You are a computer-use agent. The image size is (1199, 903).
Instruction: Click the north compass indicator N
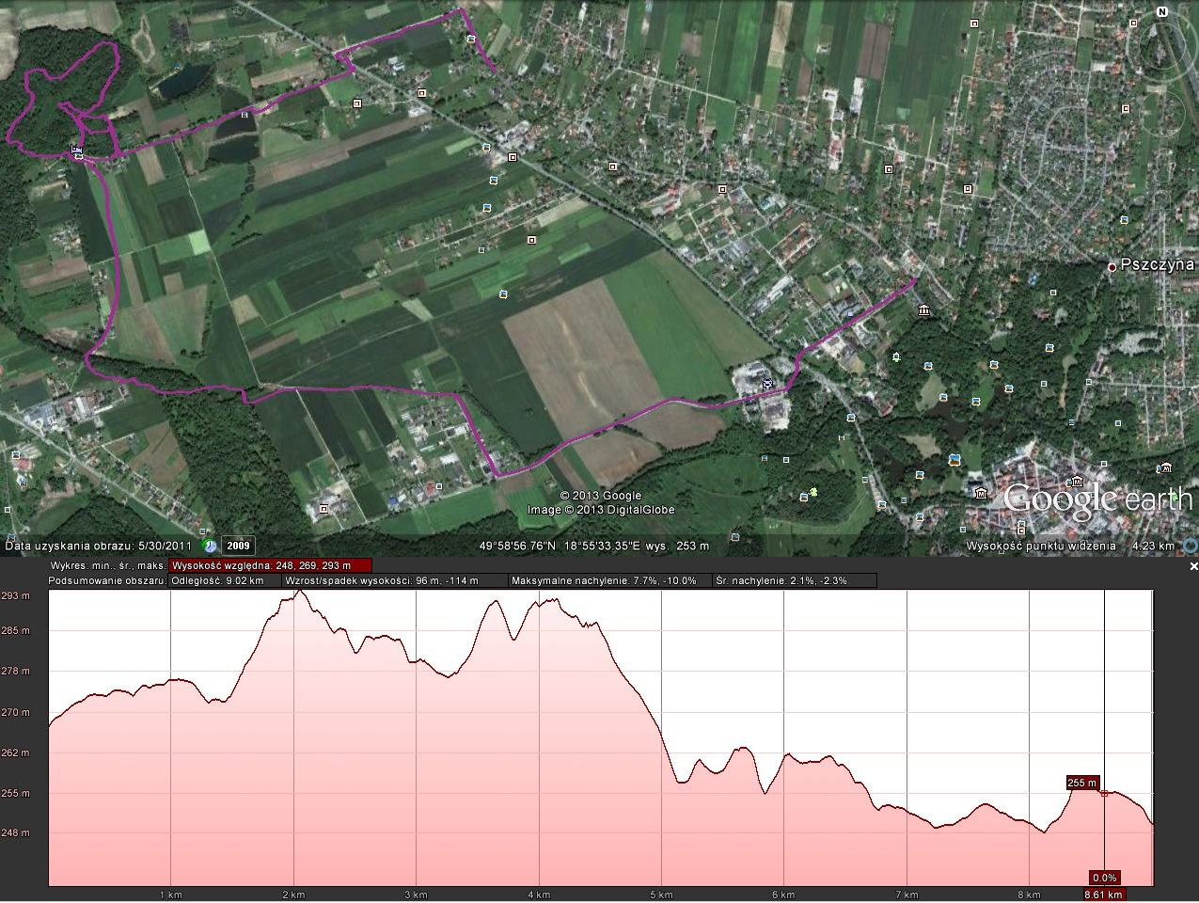(x=1162, y=12)
